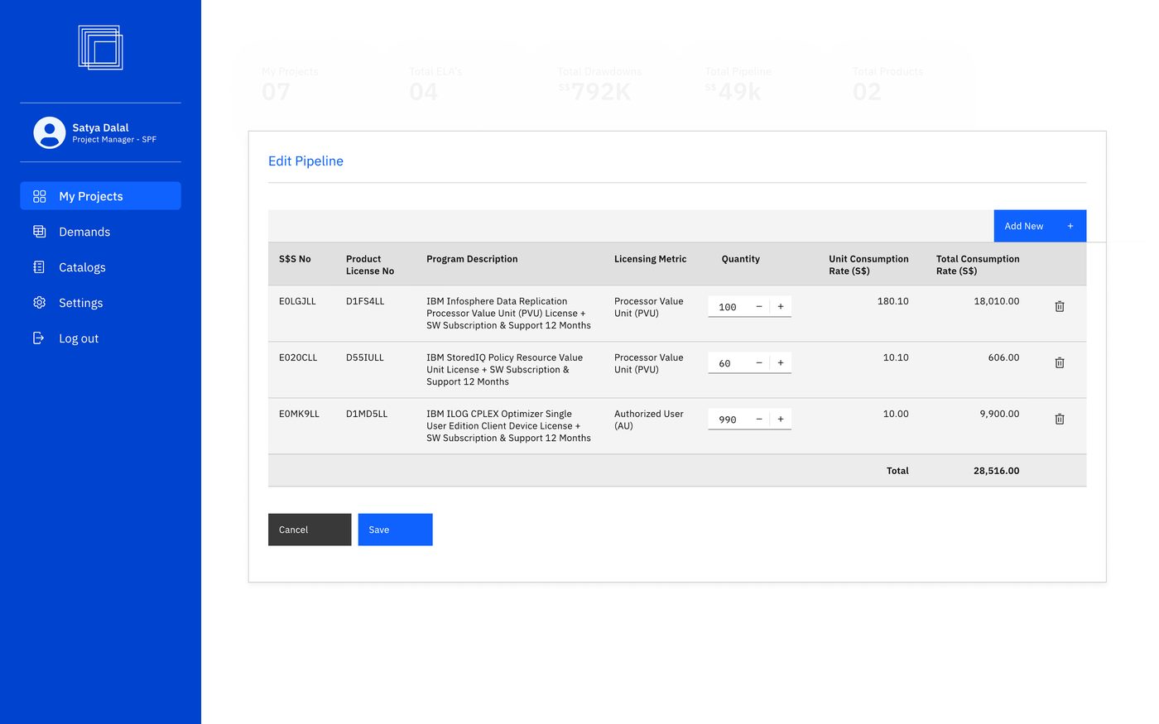
Task: Click unit rate value 10.00
Action: pyautogui.click(x=896, y=414)
